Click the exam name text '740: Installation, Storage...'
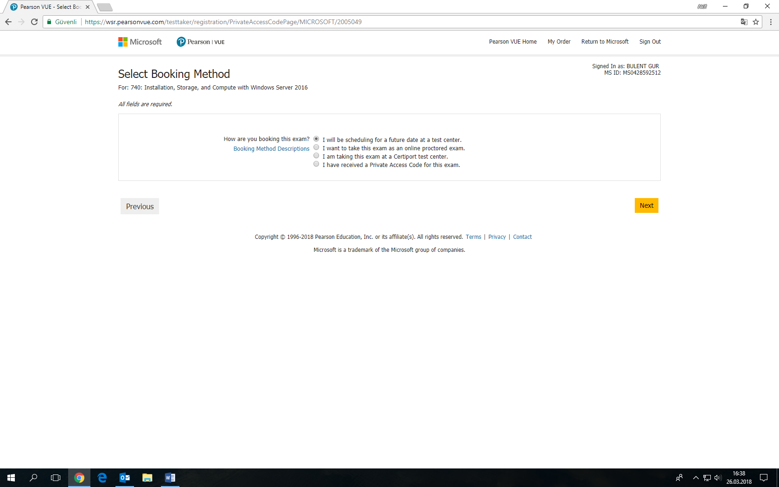 [219, 88]
